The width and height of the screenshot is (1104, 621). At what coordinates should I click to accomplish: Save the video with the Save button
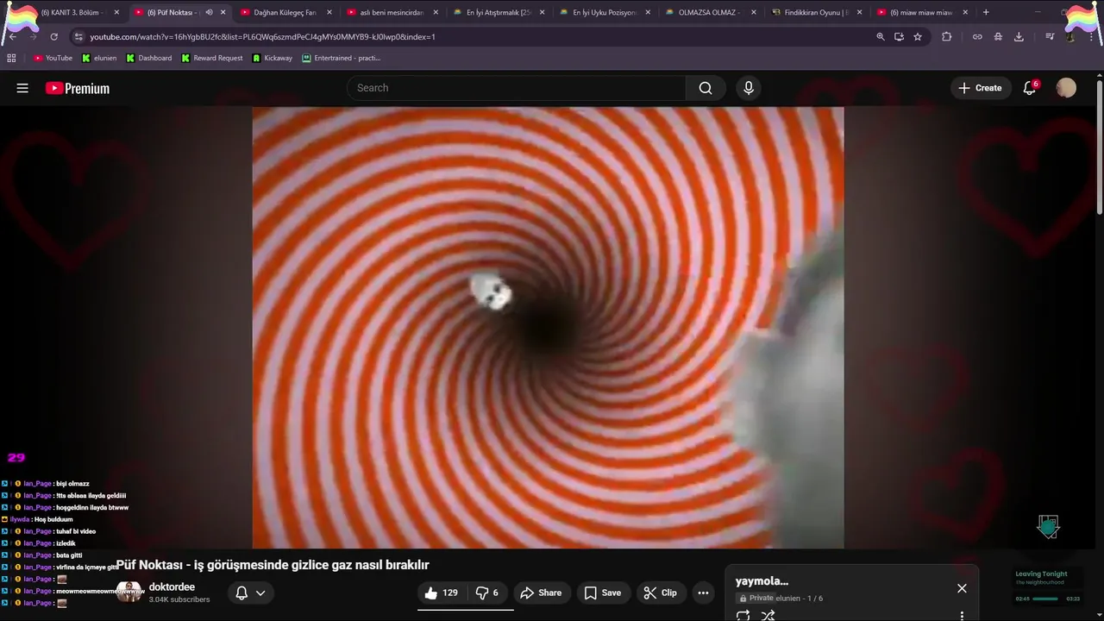click(603, 593)
